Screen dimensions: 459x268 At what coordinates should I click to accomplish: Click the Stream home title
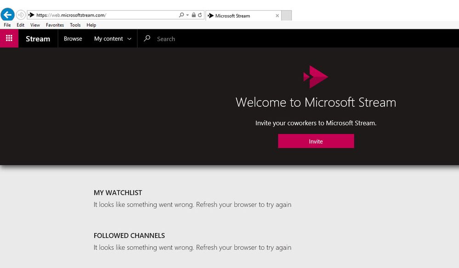pos(38,39)
